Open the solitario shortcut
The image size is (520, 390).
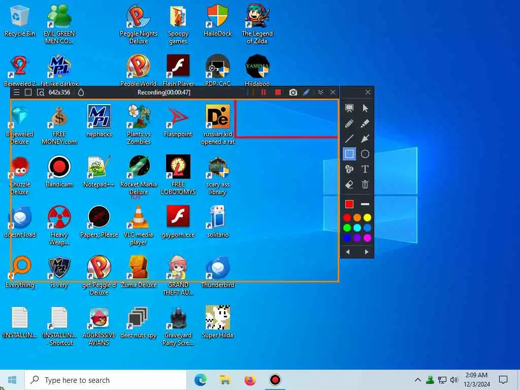(x=217, y=221)
